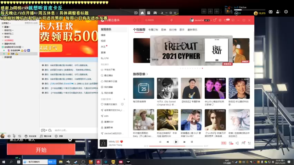This screenshot has height=165, width=294.
Task: Open 本地与下载 in the sidebar
Action: pyautogui.click(x=108, y=70)
